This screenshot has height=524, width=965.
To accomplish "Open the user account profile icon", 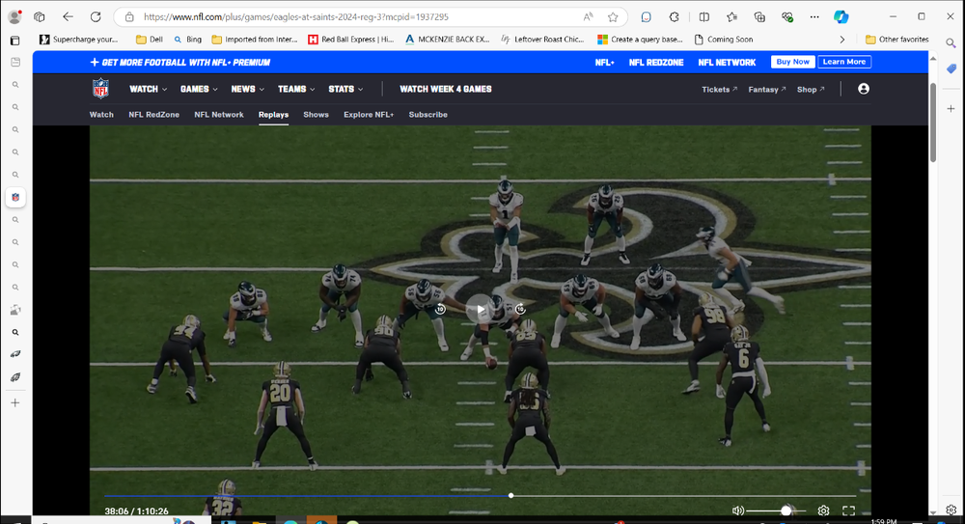I will (864, 89).
